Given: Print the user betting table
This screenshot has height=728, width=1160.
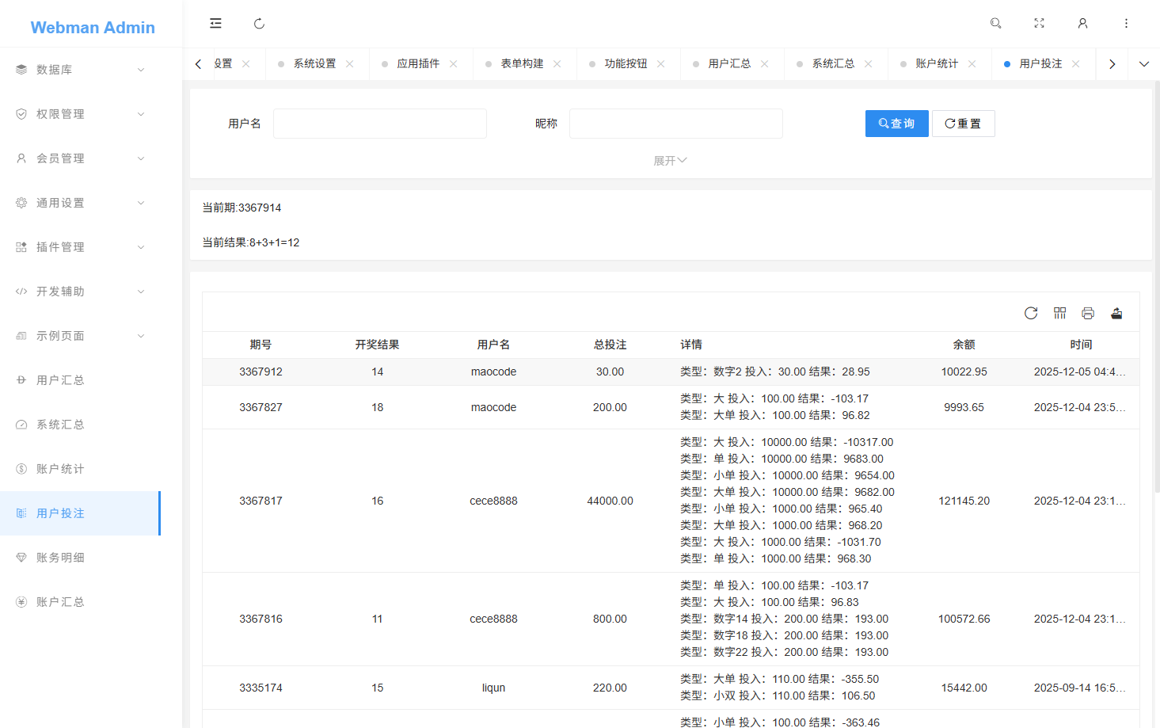Looking at the screenshot, I should click(x=1088, y=313).
